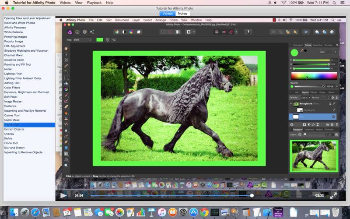
Task: Open Google Chrome from the dock
Action: click(x=204, y=212)
